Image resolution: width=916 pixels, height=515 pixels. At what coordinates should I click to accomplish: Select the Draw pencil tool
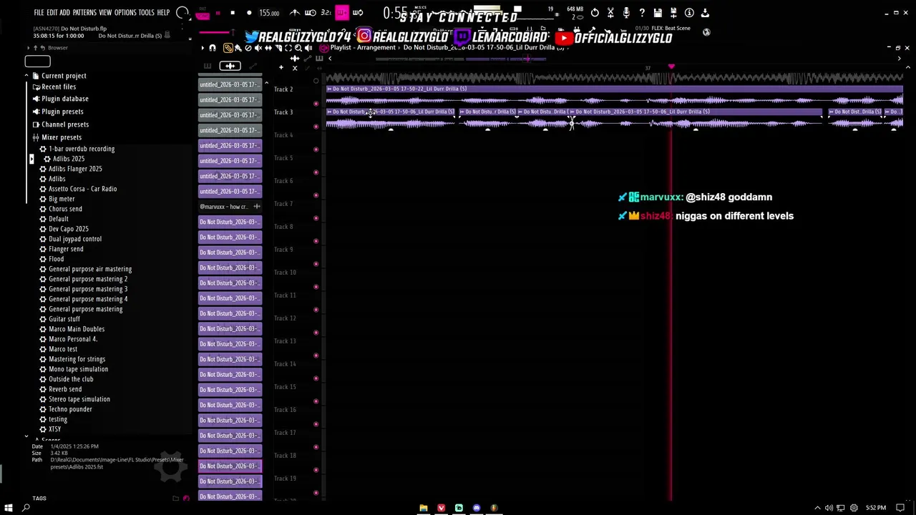[x=228, y=48]
